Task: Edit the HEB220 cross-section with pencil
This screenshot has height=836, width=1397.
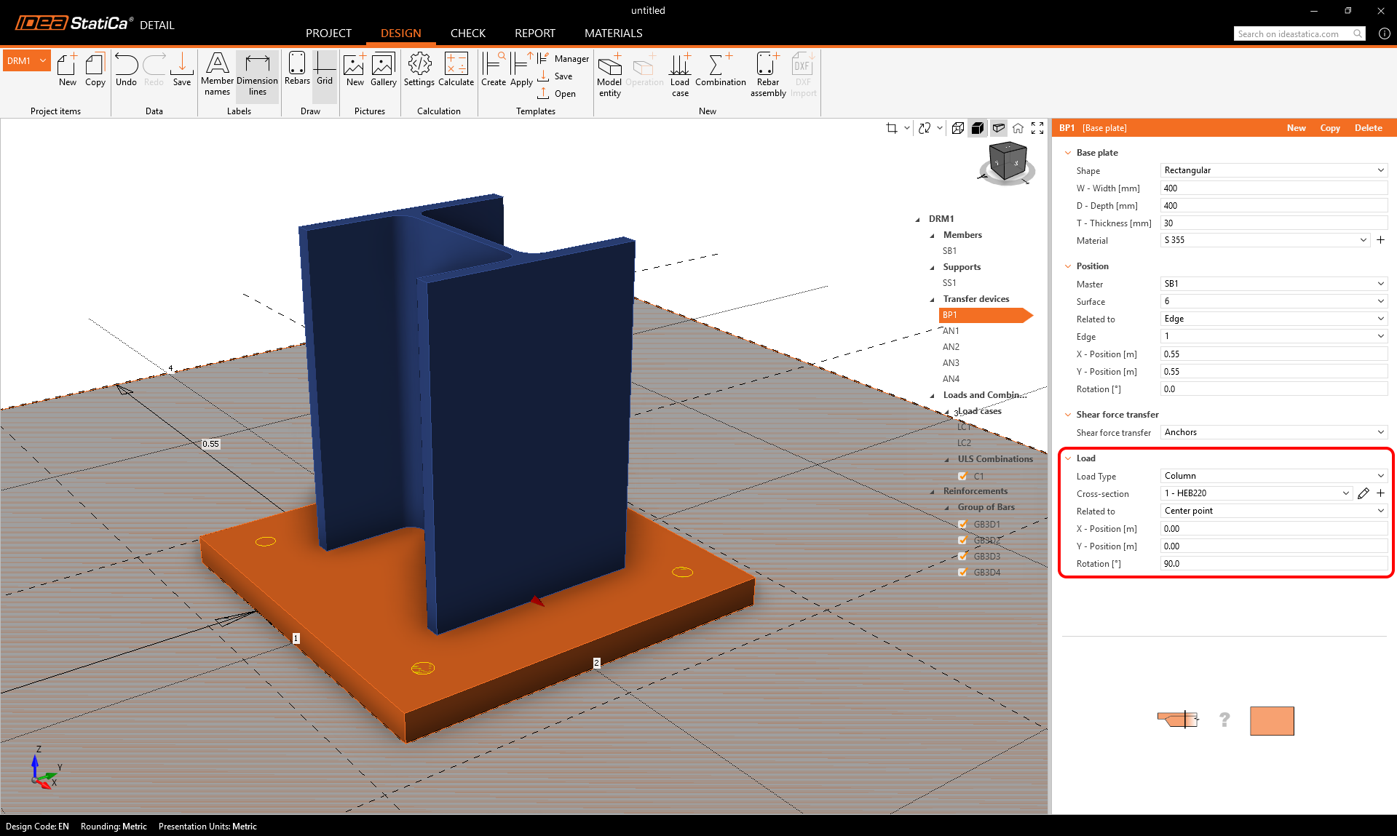Action: 1363,493
